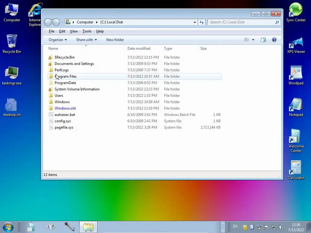Select the Program Files folder
The image size is (311, 233).
coord(135,76)
